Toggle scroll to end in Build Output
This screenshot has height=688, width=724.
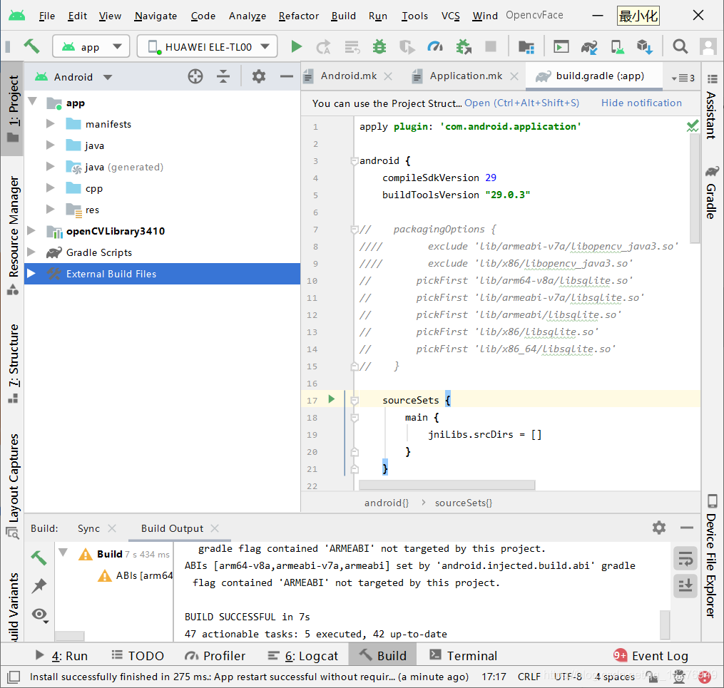point(685,586)
